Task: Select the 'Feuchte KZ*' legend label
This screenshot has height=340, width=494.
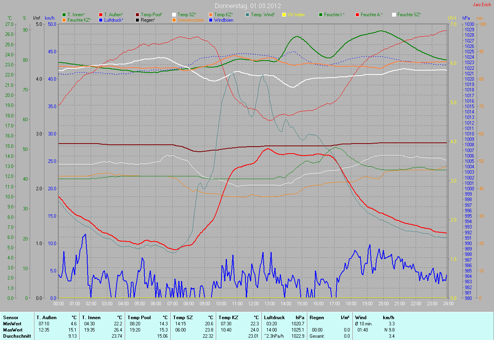Action: click(79, 20)
